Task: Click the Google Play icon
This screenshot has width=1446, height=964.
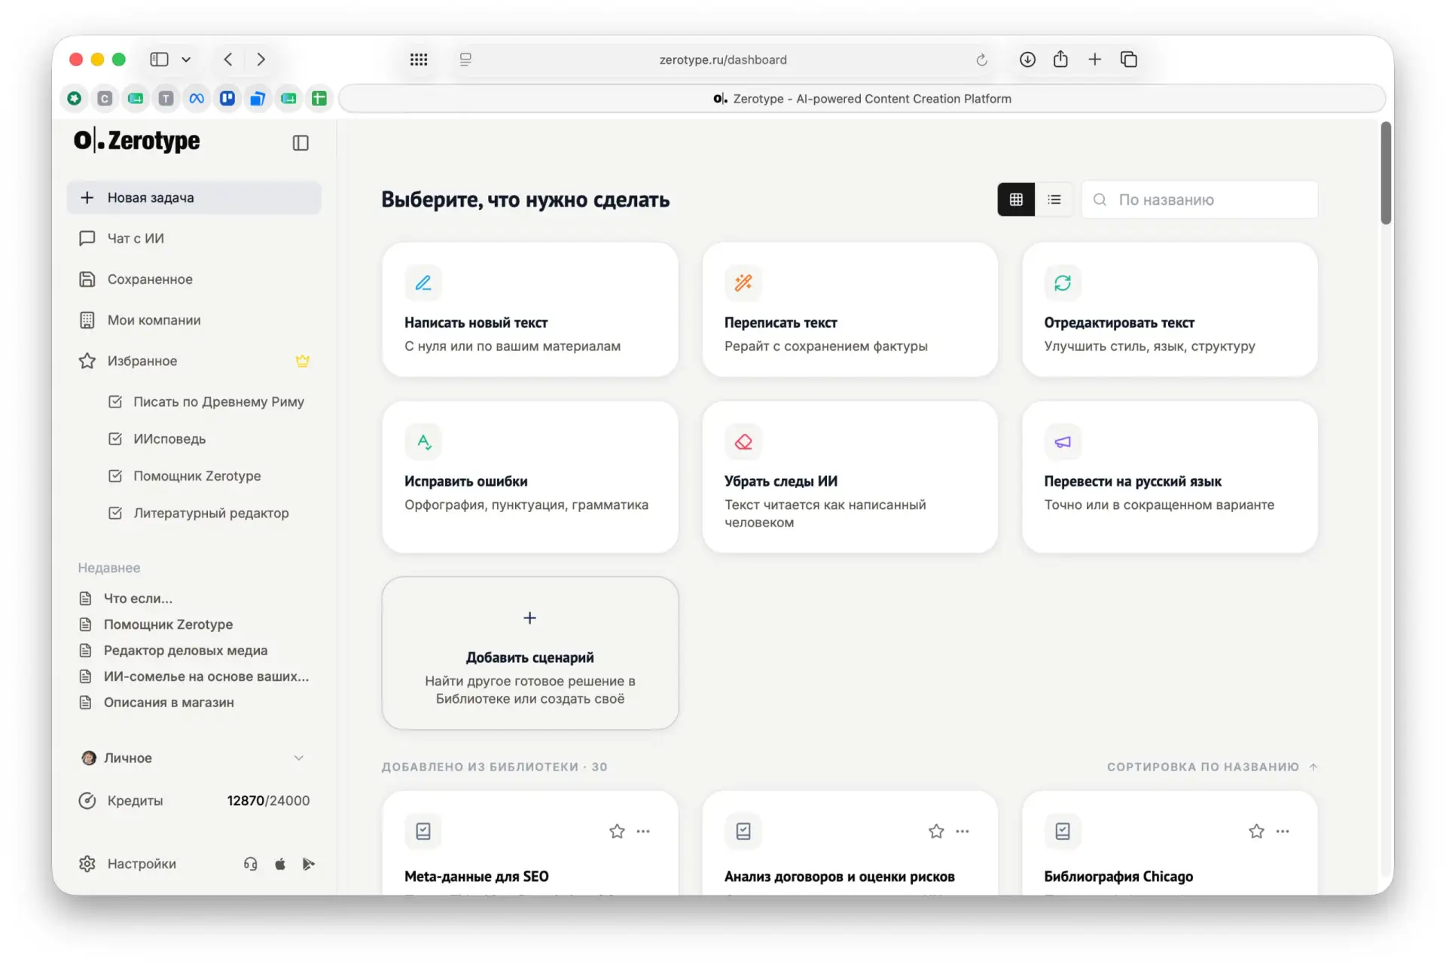Action: tap(309, 864)
